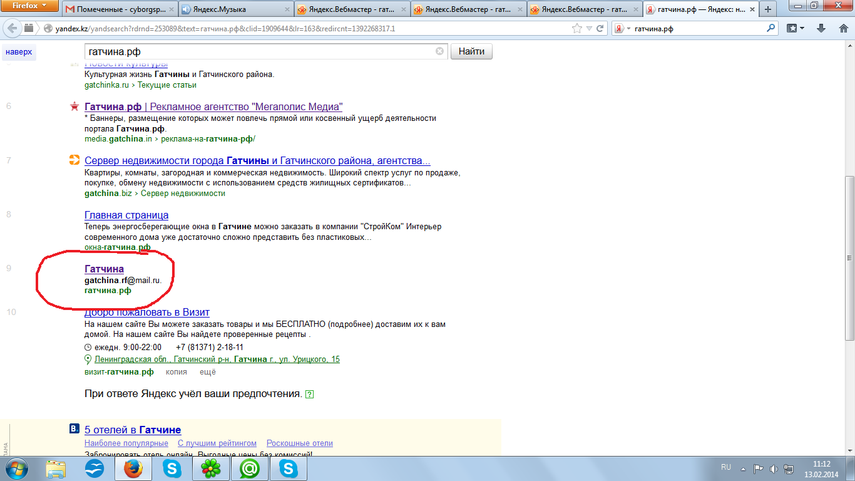Click the '?' icon next to 'учёл ваши предпочтения'

click(309, 395)
